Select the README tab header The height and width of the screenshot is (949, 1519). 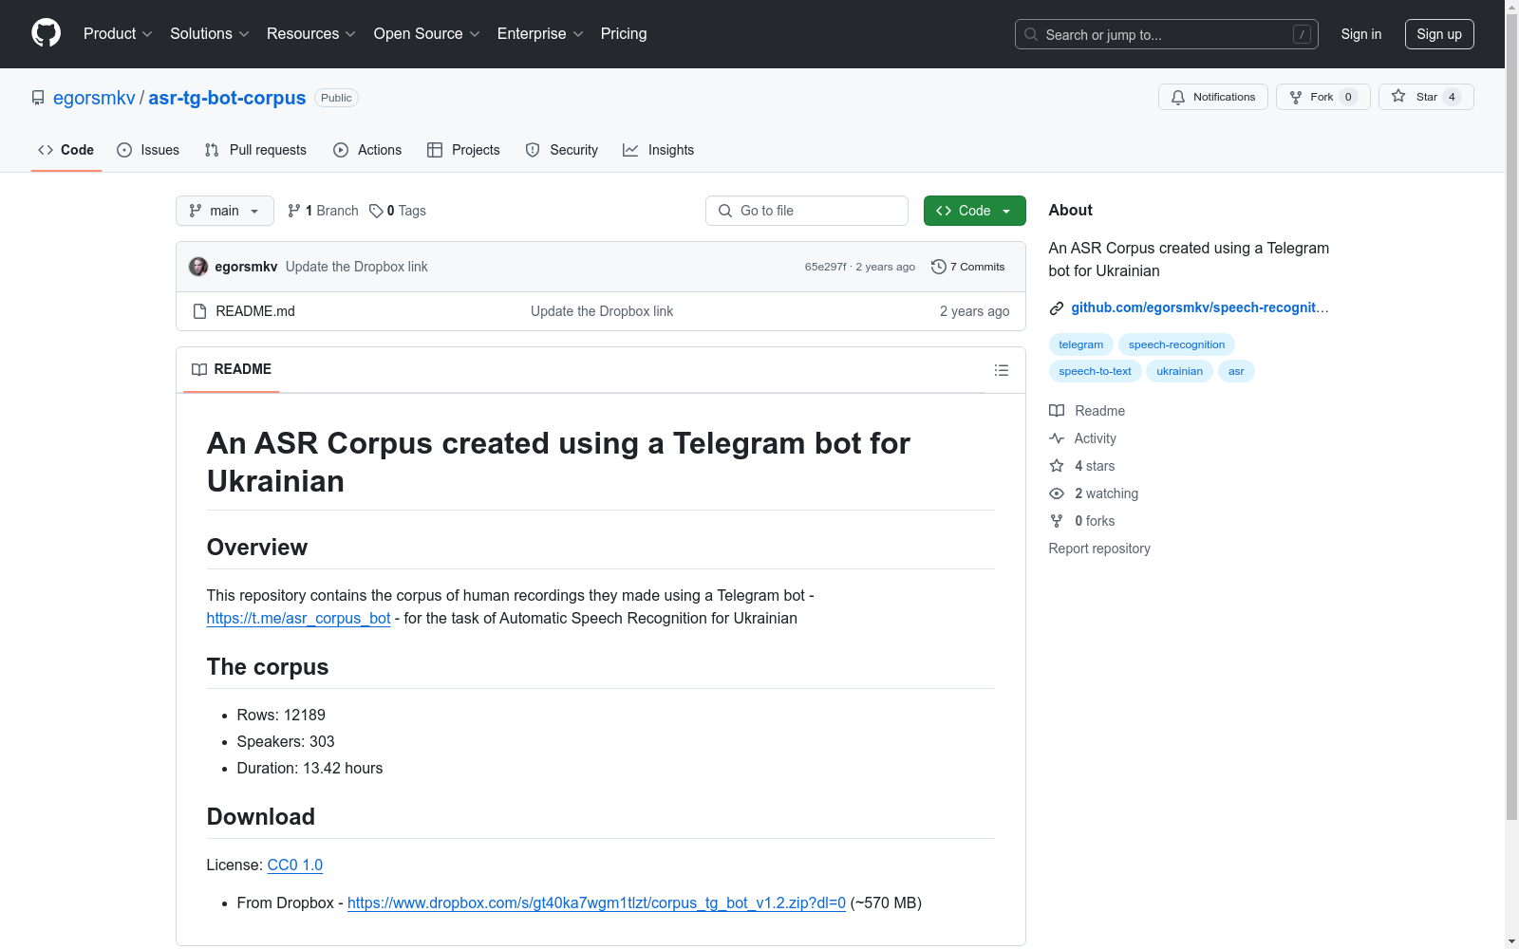click(232, 369)
